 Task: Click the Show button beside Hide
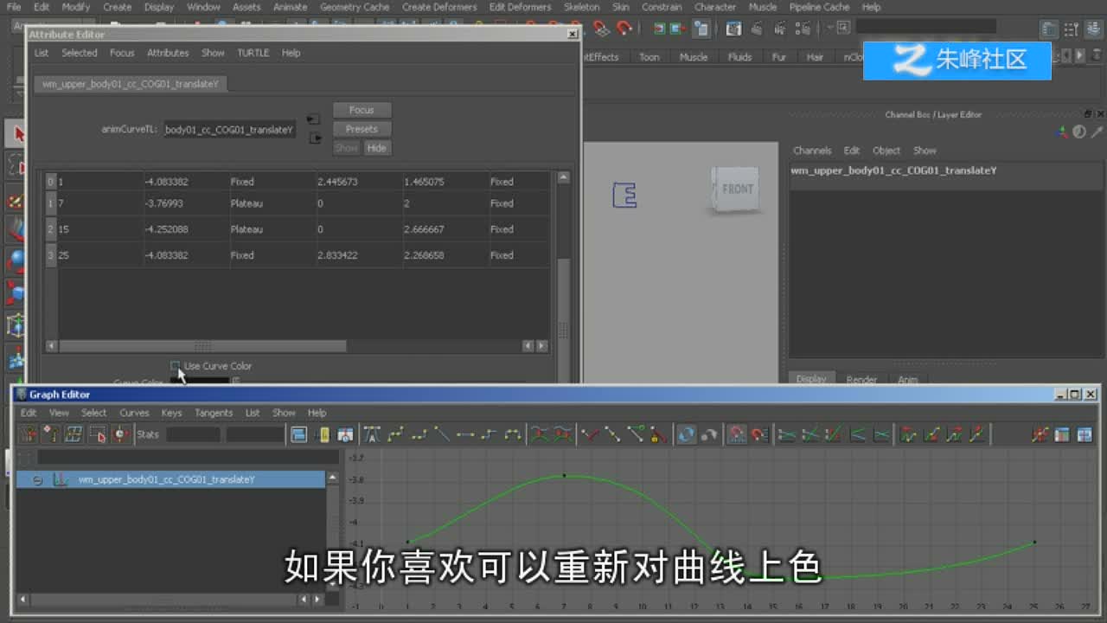(x=346, y=148)
